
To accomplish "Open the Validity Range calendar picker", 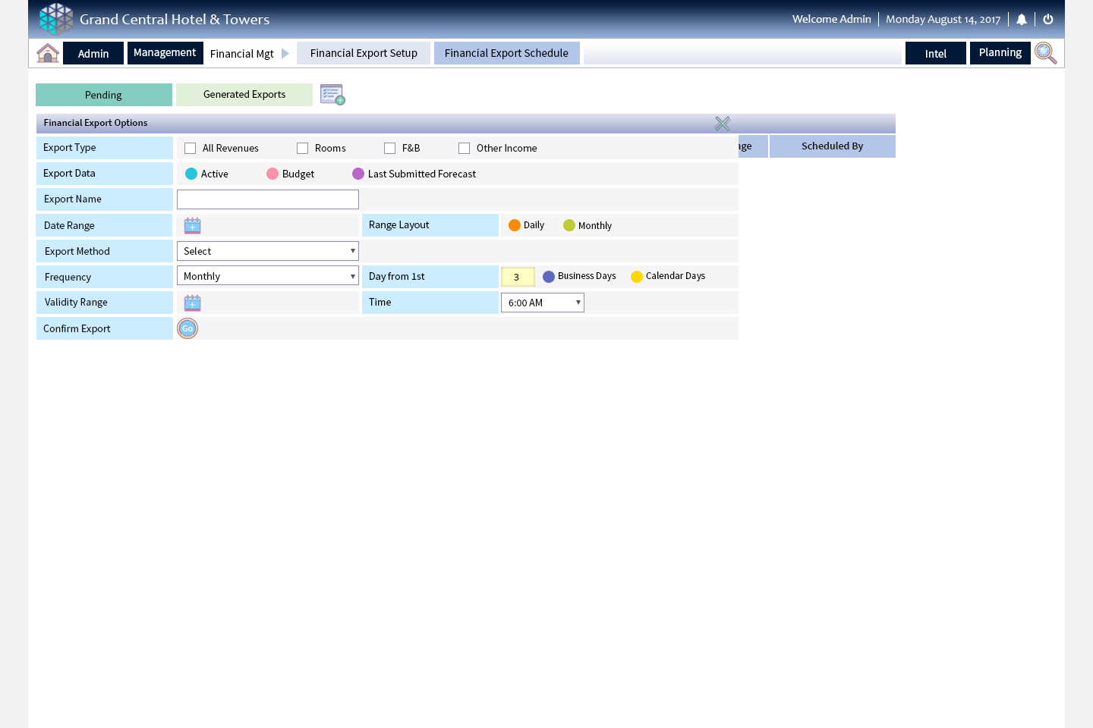I will (193, 303).
